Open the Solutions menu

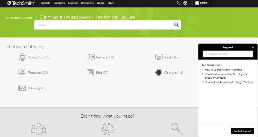pyautogui.click(x=59, y=3)
